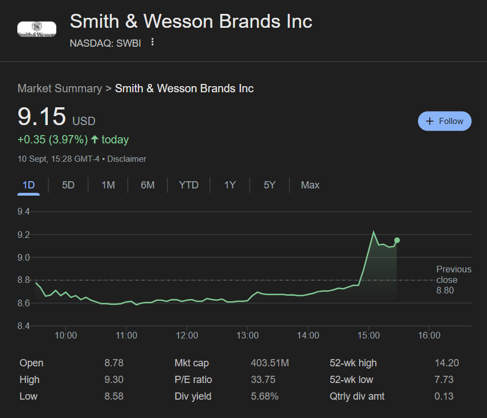487x418 pixels.
Task: Click the 13:00 time axis label
Action: point(247,335)
